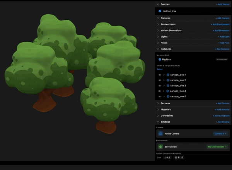
Task: Collapse the Instances section
Action: point(158,49)
